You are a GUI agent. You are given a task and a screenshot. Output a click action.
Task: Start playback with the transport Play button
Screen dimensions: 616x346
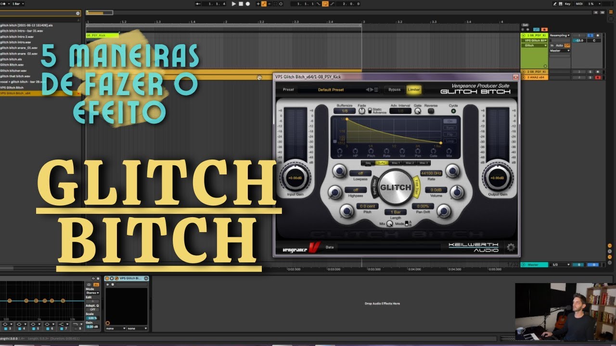tap(234, 4)
